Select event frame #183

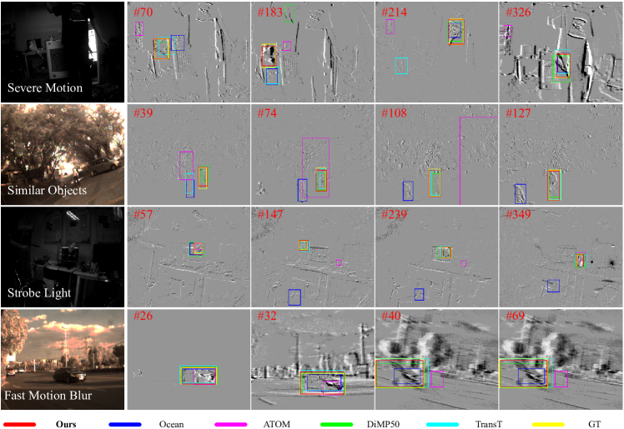(313, 52)
